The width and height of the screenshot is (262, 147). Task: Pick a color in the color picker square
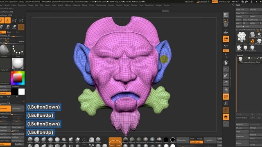18,78
